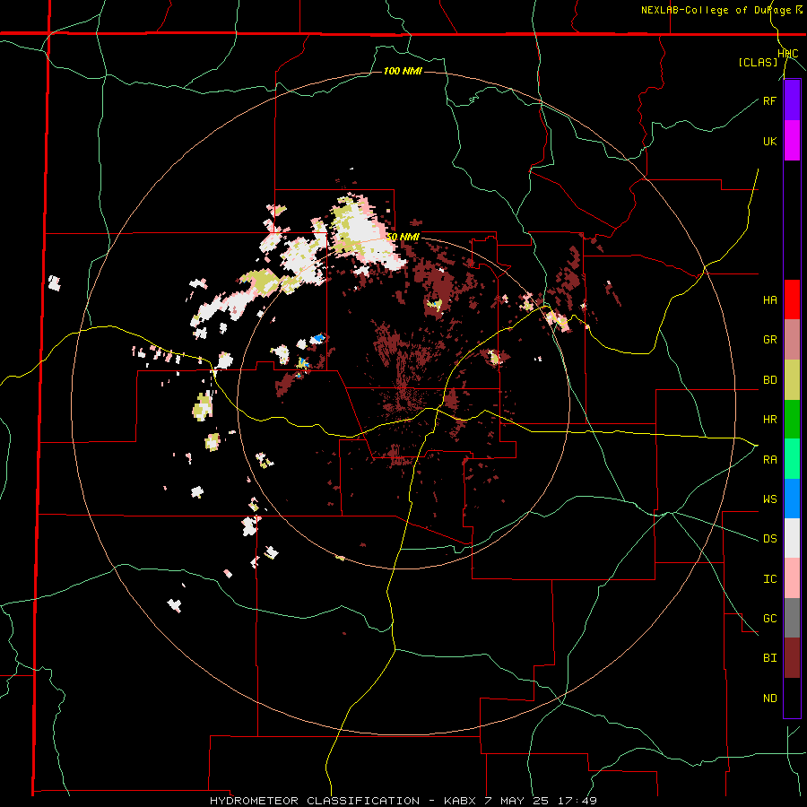
Task: Point at the 'WS' legend label
Action: 769,499
